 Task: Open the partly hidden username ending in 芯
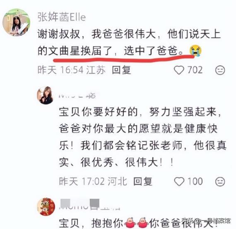pyautogui.click(x=77, y=95)
